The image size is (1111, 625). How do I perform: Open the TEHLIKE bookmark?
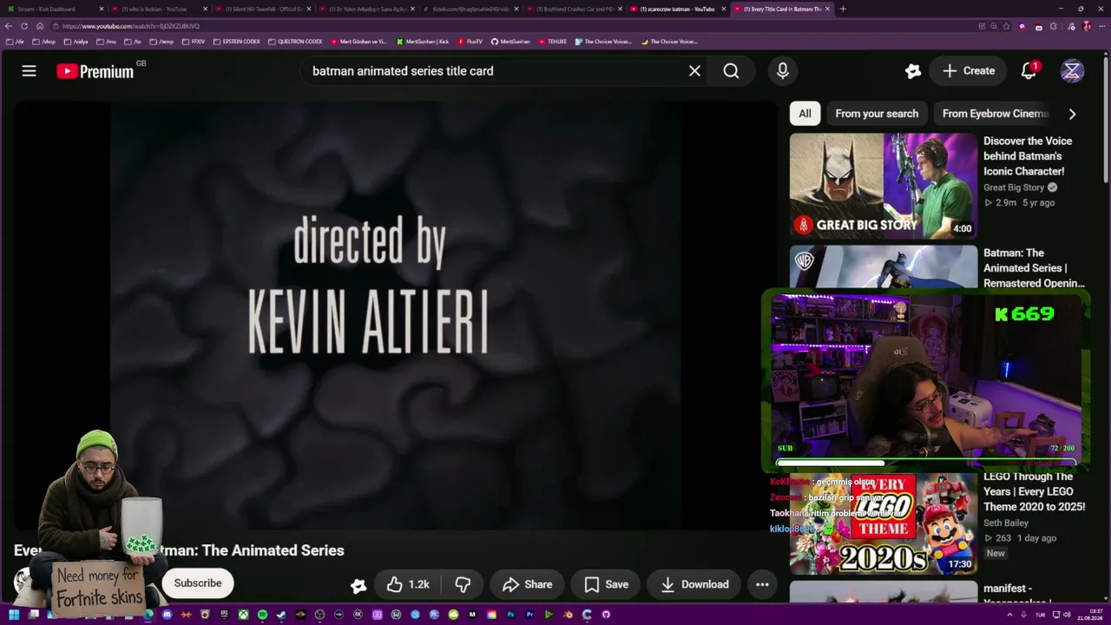(552, 42)
